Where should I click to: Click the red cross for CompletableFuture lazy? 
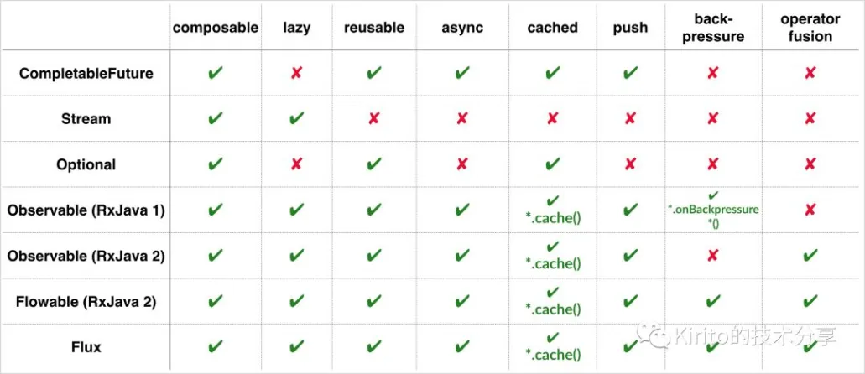coord(296,73)
